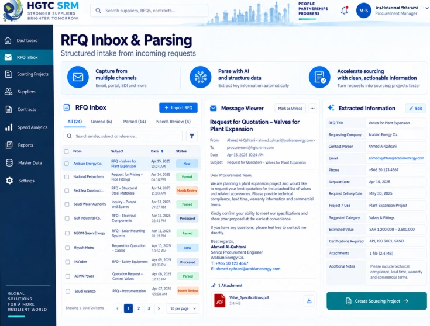430x326 pixels.
Task: Open the 10 per page dropdown
Action: pyautogui.click(x=183, y=308)
